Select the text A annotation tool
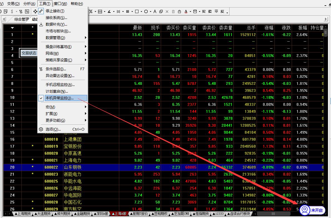 pyautogui.click(x=155, y=11)
